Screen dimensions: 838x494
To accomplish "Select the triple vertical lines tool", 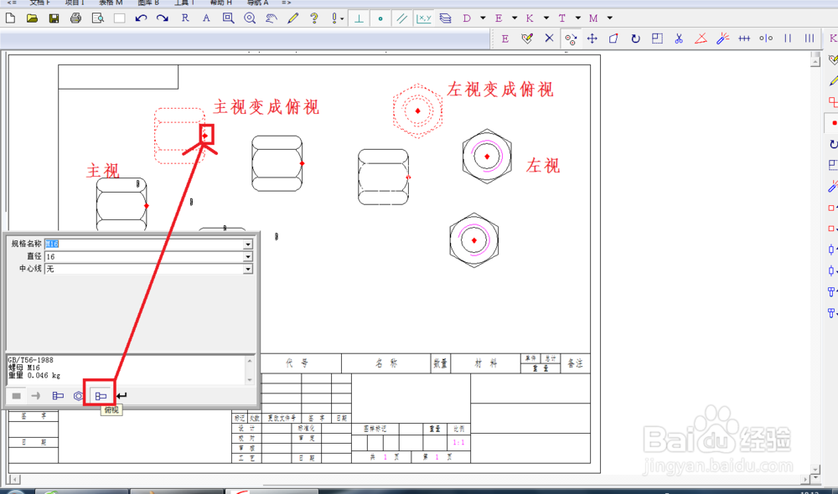I will click(x=810, y=39).
